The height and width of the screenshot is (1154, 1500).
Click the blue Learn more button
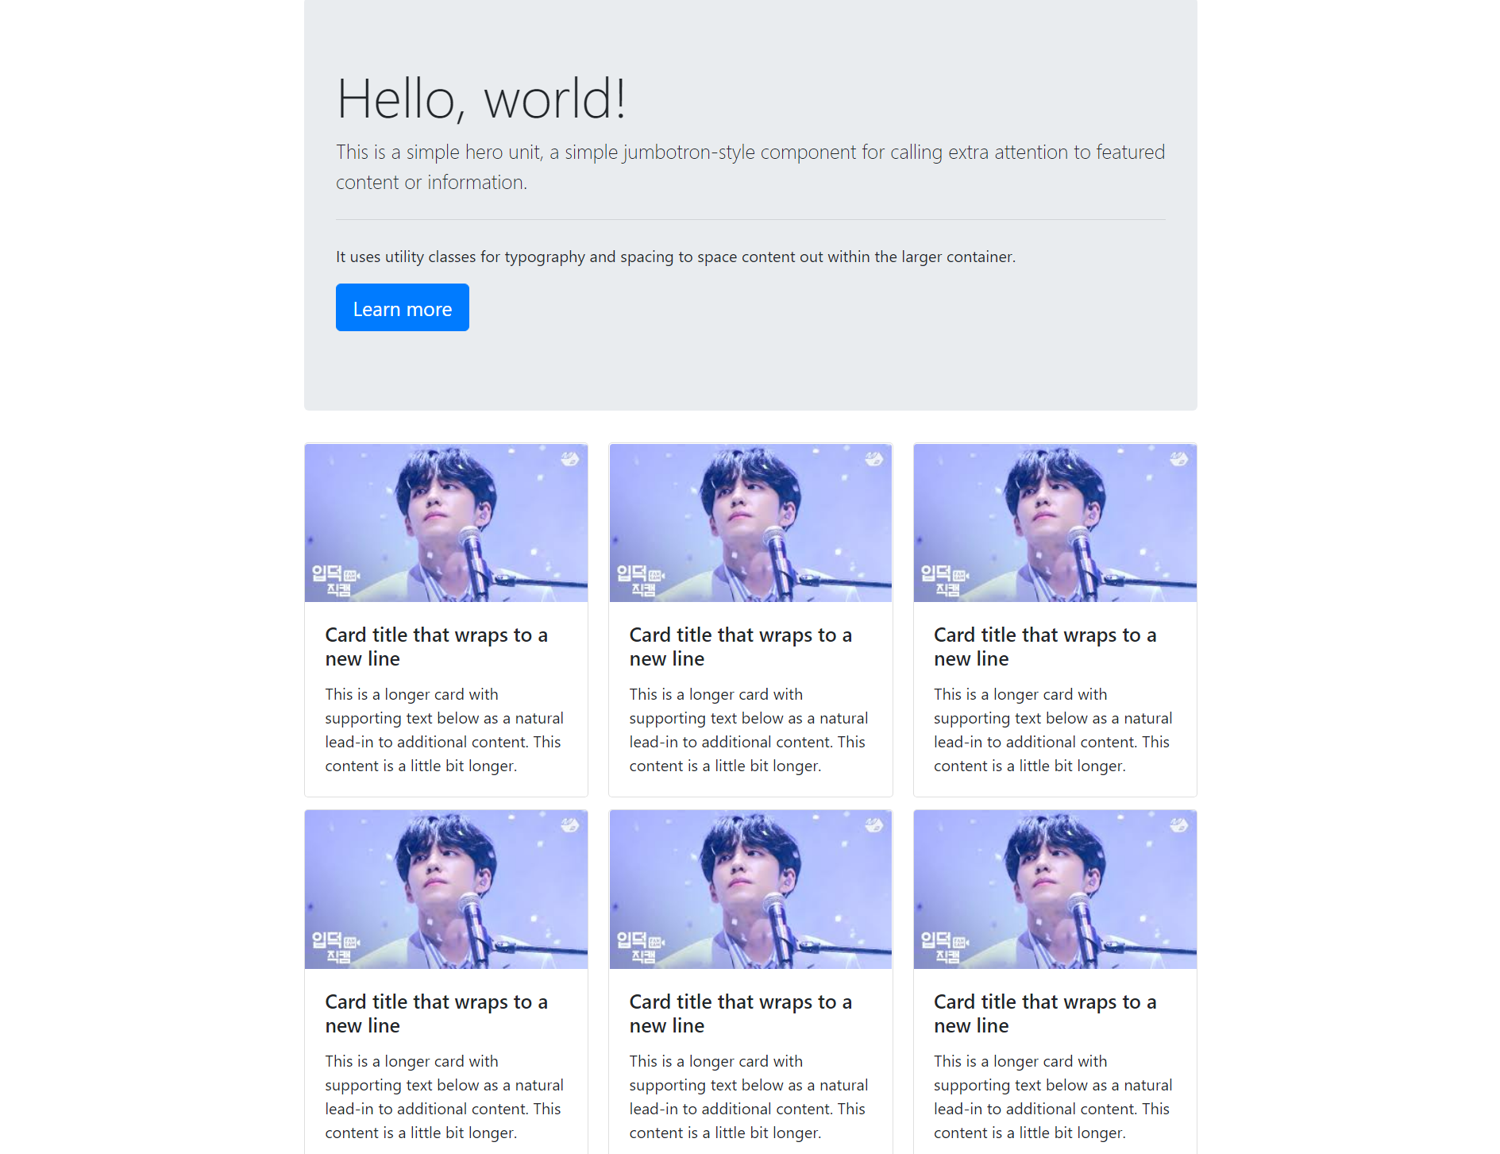click(402, 307)
